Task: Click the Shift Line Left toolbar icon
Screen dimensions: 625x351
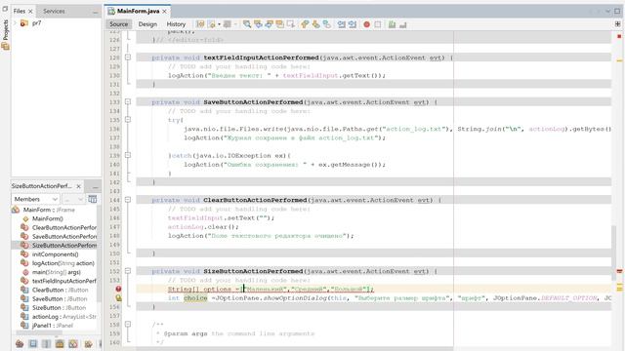Action: [x=342, y=24]
